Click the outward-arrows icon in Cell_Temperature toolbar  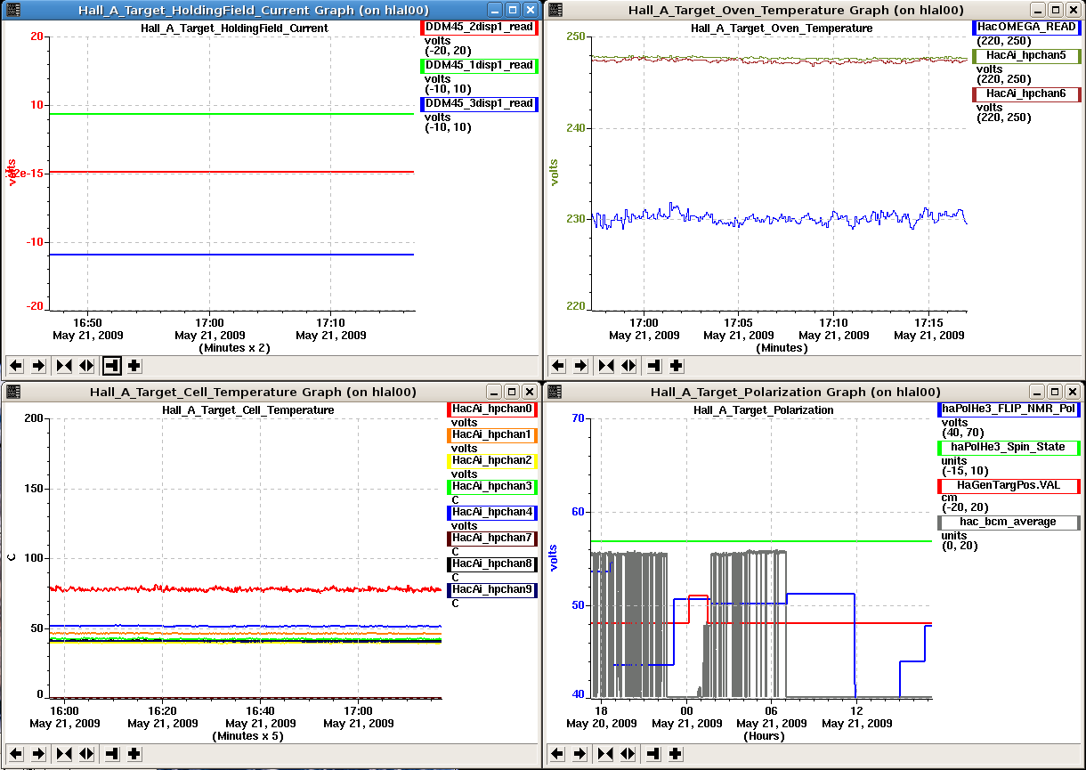[x=86, y=753]
